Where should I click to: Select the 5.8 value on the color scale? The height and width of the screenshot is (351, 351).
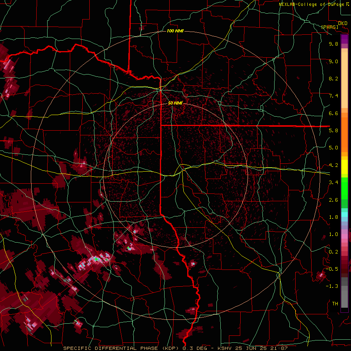333,131
